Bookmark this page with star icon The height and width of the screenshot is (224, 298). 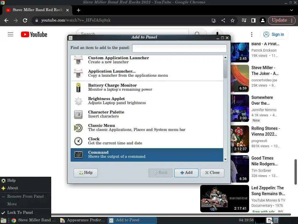coord(233,20)
